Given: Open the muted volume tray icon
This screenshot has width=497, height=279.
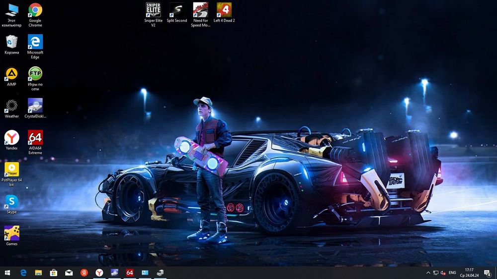Looking at the screenshot, I should (x=443, y=273).
